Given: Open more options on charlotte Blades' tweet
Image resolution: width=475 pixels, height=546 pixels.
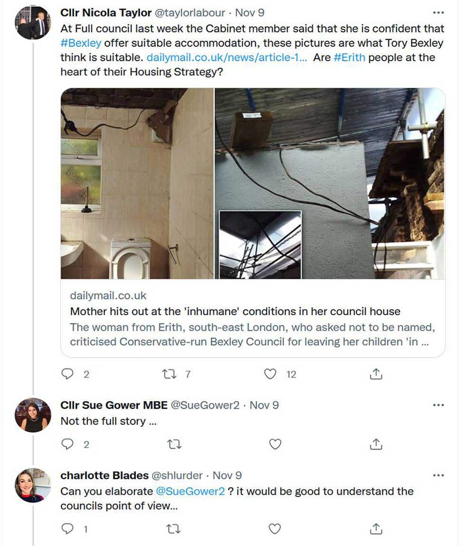Looking at the screenshot, I should [x=438, y=475].
